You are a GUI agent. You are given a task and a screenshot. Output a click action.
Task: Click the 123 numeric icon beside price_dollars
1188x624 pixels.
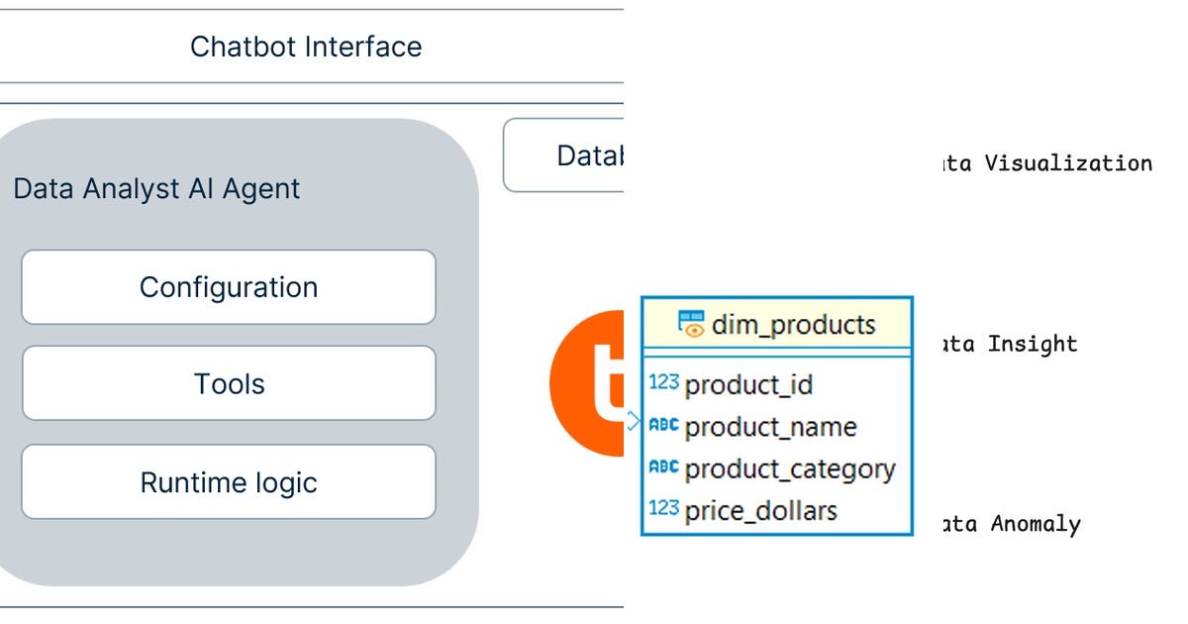coord(664,509)
